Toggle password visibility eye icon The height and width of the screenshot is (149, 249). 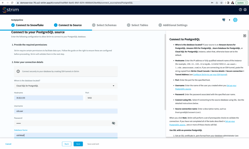(113, 123)
